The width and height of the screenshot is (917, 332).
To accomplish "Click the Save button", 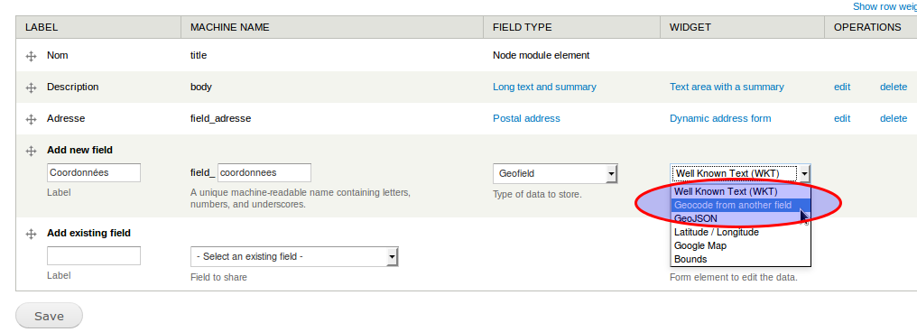I will 49,316.
